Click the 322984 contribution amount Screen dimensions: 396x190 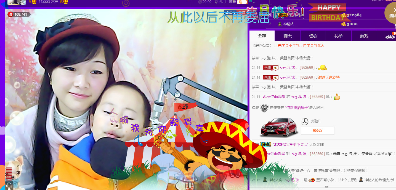[354, 15]
